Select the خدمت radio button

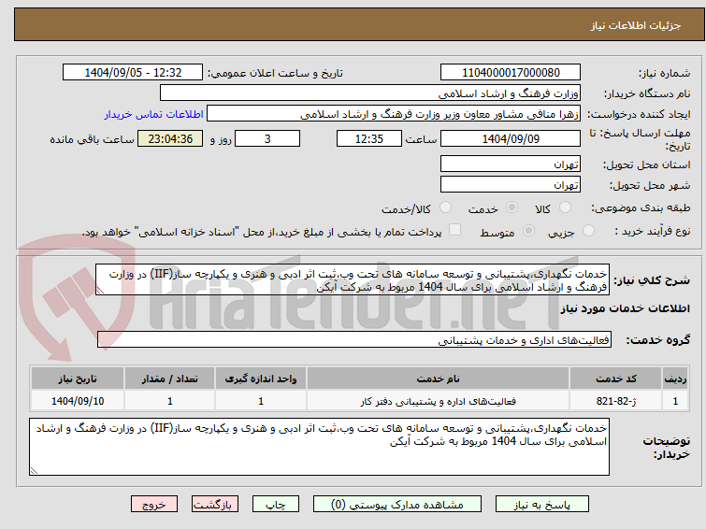511,207
